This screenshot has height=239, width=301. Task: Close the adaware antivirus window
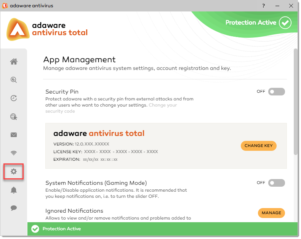[x=291, y=6]
